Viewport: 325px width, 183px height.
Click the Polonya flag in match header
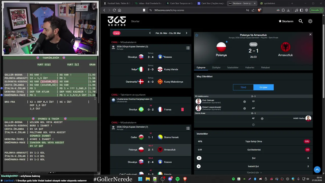pos(221,47)
